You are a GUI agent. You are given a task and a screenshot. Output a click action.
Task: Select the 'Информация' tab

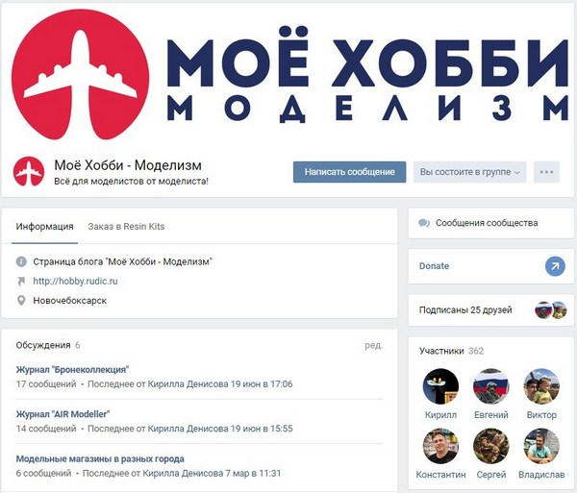(44, 227)
